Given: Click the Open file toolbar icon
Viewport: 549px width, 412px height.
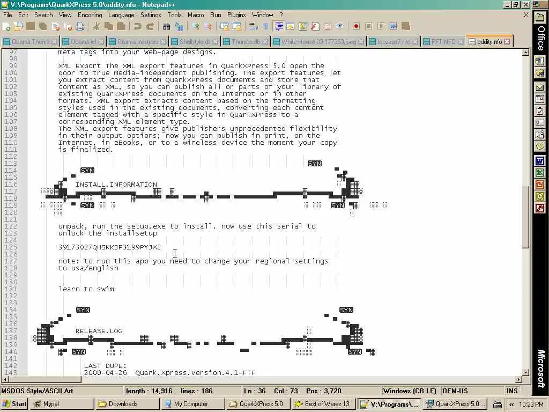Looking at the screenshot, I should (x=18, y=27).
